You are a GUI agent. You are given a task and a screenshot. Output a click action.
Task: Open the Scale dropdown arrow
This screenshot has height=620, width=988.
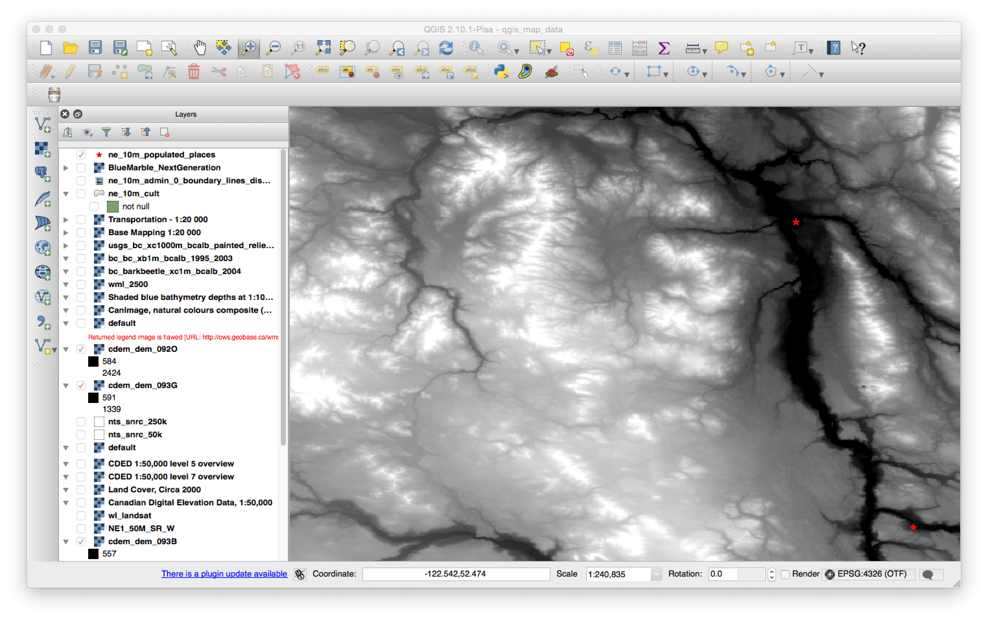[x=656, y=574]
